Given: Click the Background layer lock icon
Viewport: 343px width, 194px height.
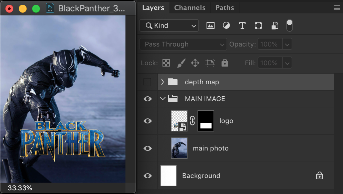Looking at the screenshot, I should click(320, 175).
